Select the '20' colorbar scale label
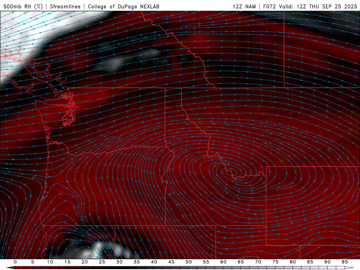Screen dimensions: 360x270 (85, 262)
